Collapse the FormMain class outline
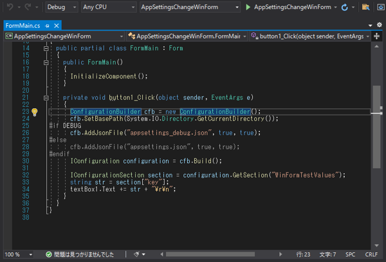 pos(46,48)
